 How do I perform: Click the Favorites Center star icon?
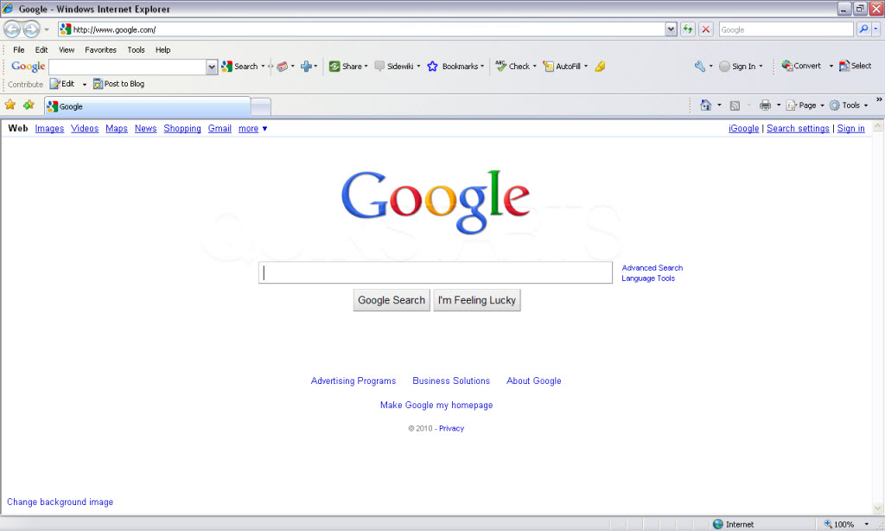pyautogui.click(x=10, y=105)
